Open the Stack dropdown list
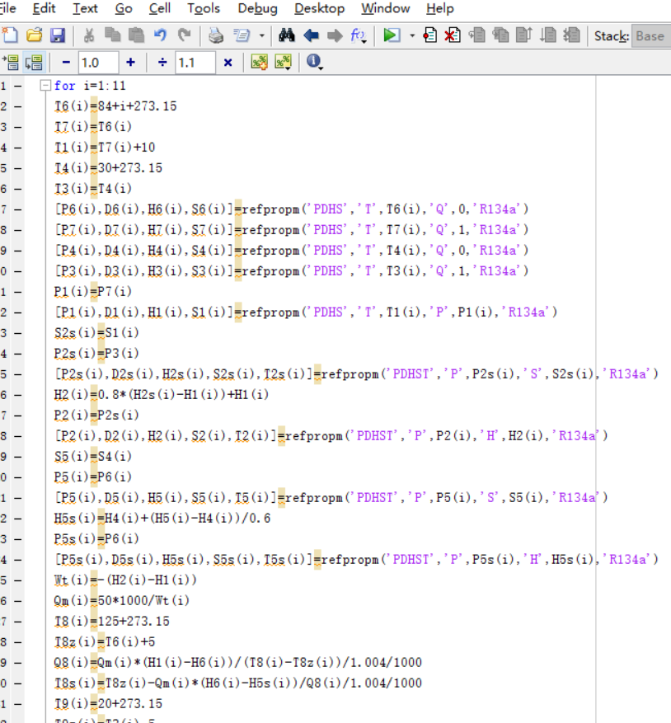Viewport: 671px width, 723px height. tap(650, 35)
